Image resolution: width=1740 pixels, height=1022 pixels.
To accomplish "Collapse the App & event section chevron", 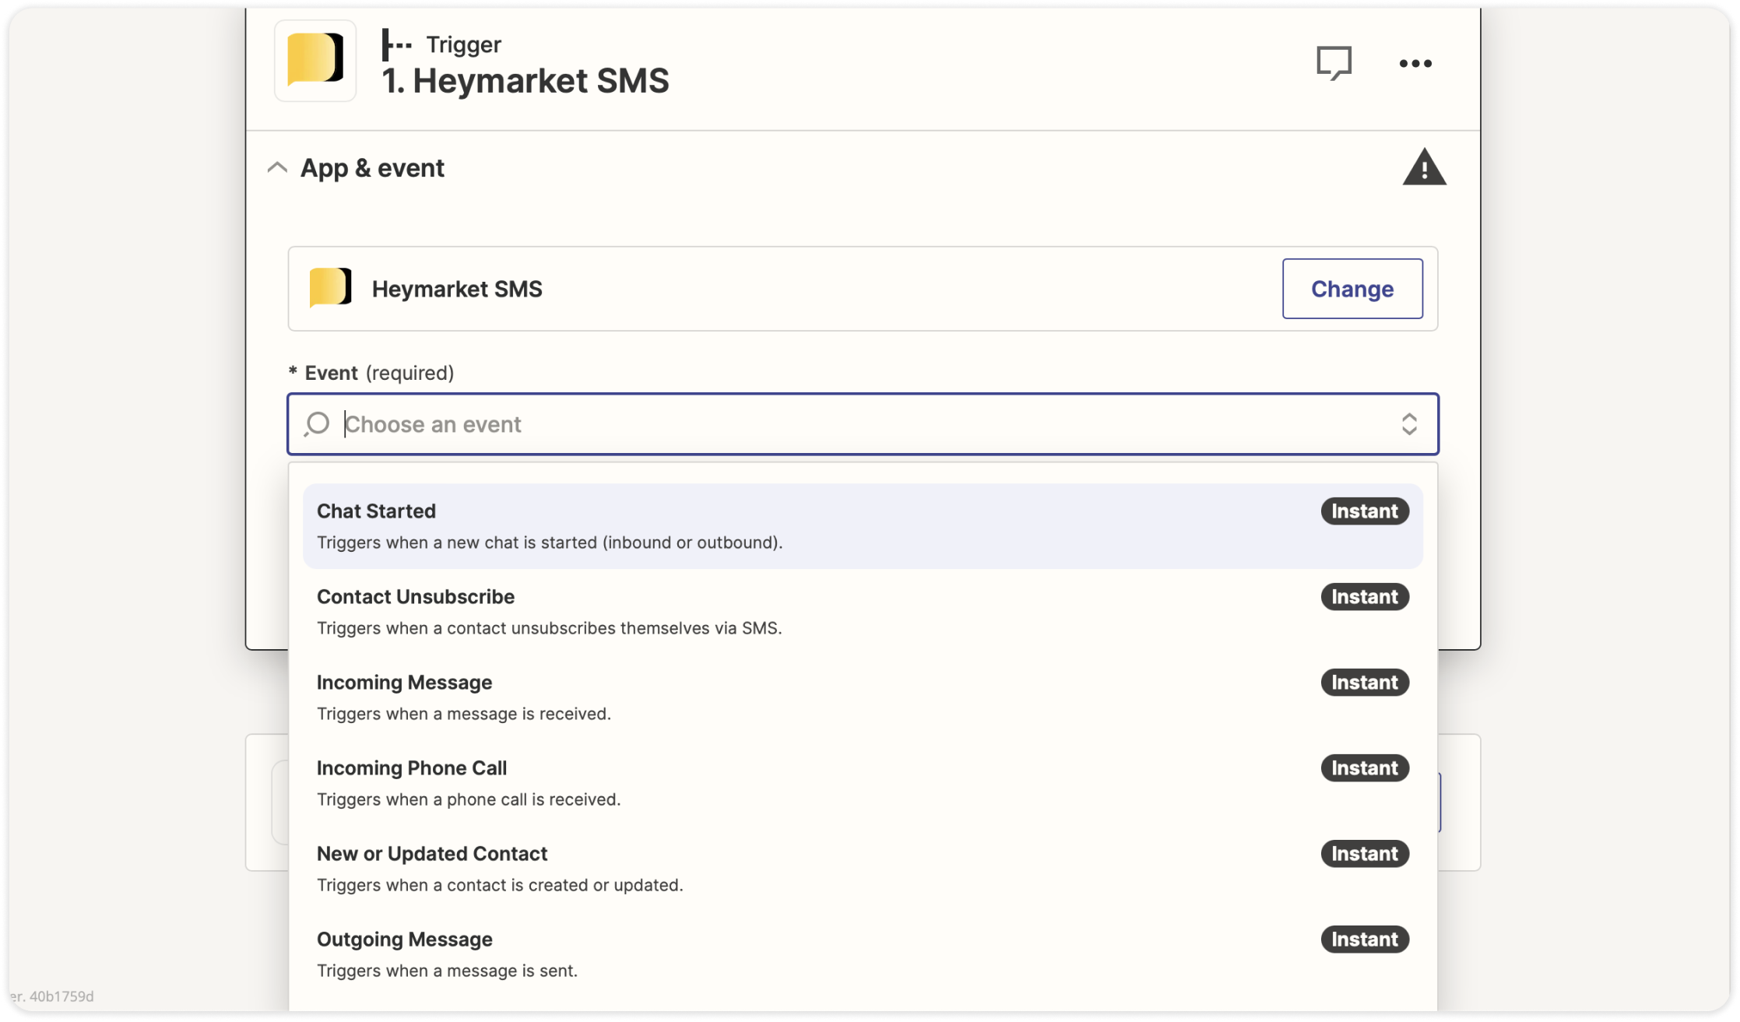I will click(277, 167).
